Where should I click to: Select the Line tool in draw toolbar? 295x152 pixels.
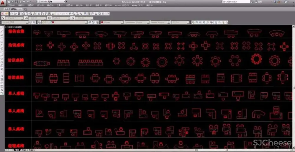[2, 27]
